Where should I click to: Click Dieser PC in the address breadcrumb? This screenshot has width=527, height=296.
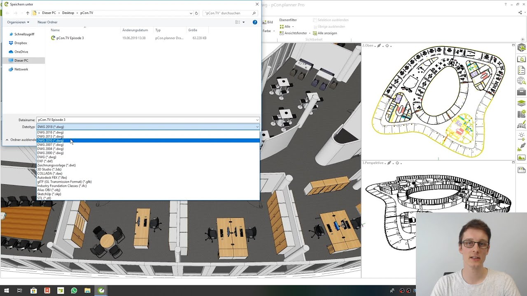49,13
